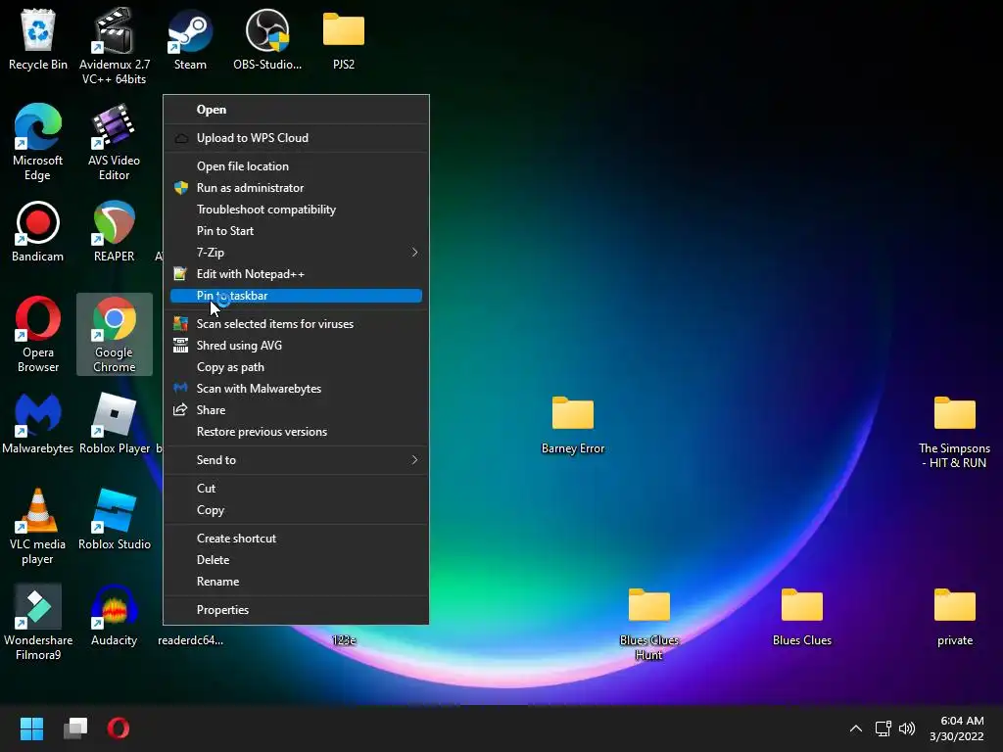This screenshot has width=1003, height=752.
Task: Select The Simpsons - HIT & RUN folder
Action: pos(954,431)
